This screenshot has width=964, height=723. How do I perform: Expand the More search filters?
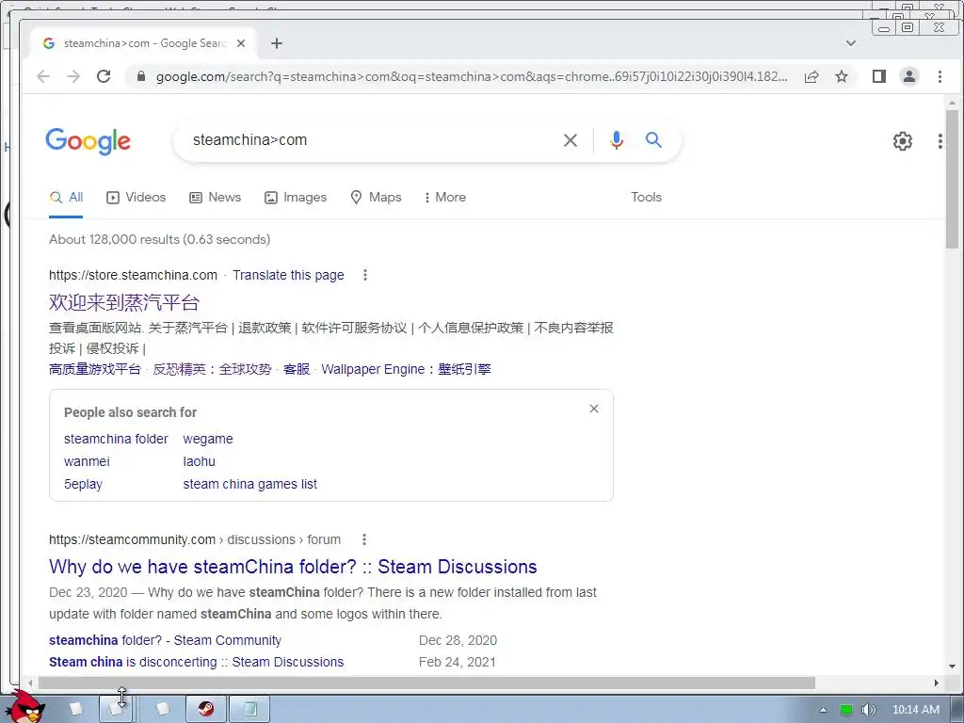click(x=445, y=198)
